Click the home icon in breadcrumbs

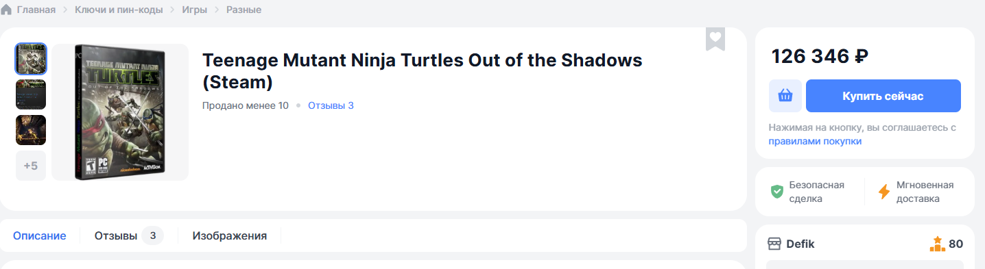tap(6, 10)
